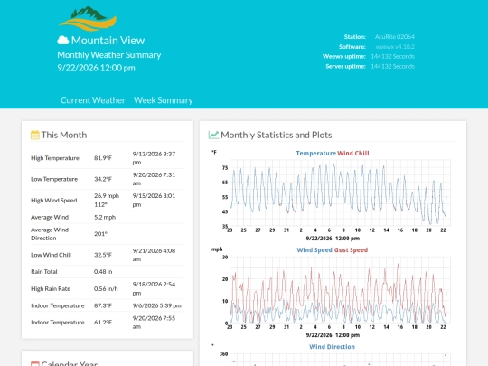The image size is (488, 366).
Task: Click the Weewx uptime seconds value
Action: [393, 56]
